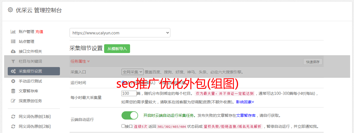
Task: Select the 24小时采集 radio option
Action: [x=123, y=82]
